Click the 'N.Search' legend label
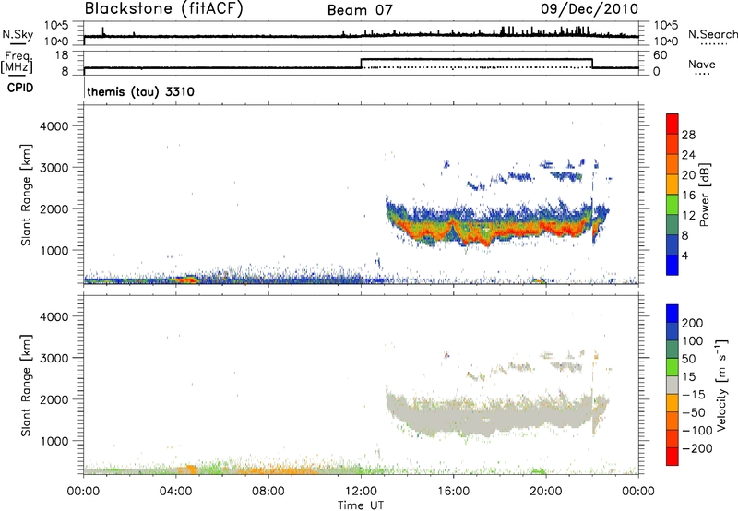This screenshot has width=738, height=511. [x=713, y=34]
